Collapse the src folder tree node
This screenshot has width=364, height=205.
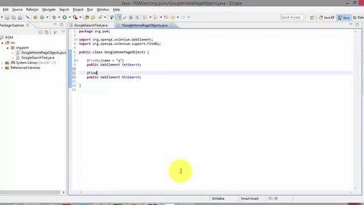(2, 43)
